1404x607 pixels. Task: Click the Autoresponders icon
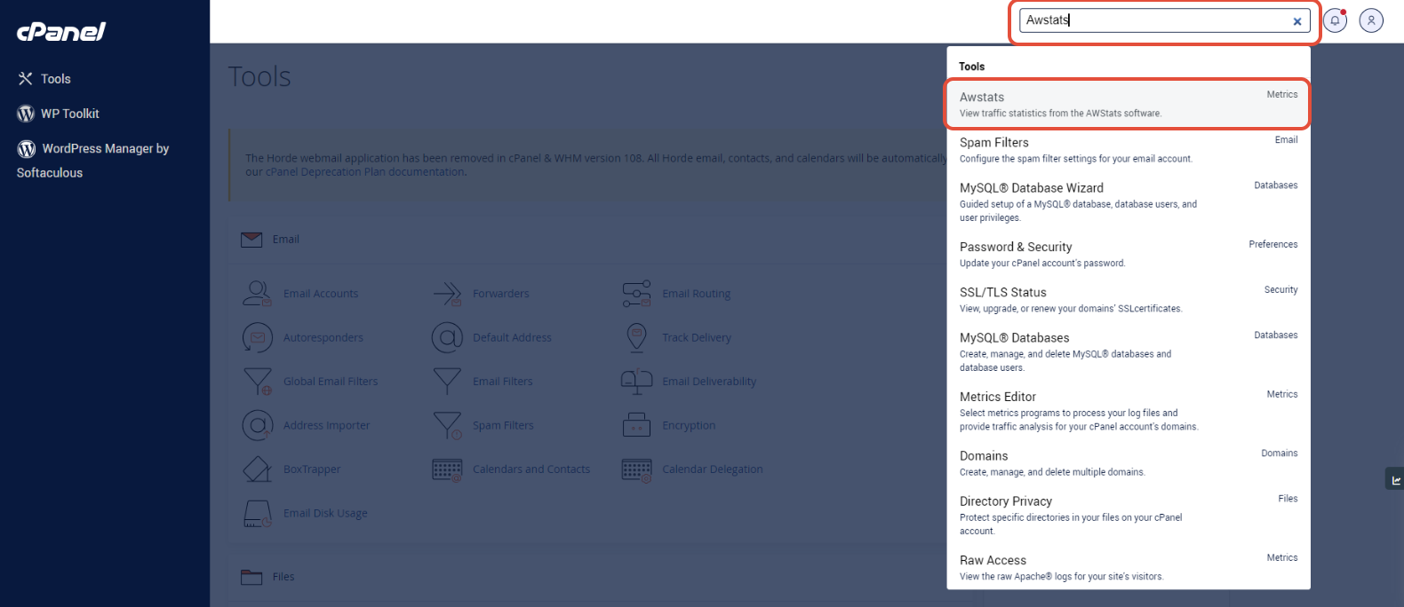click(257, 337)
